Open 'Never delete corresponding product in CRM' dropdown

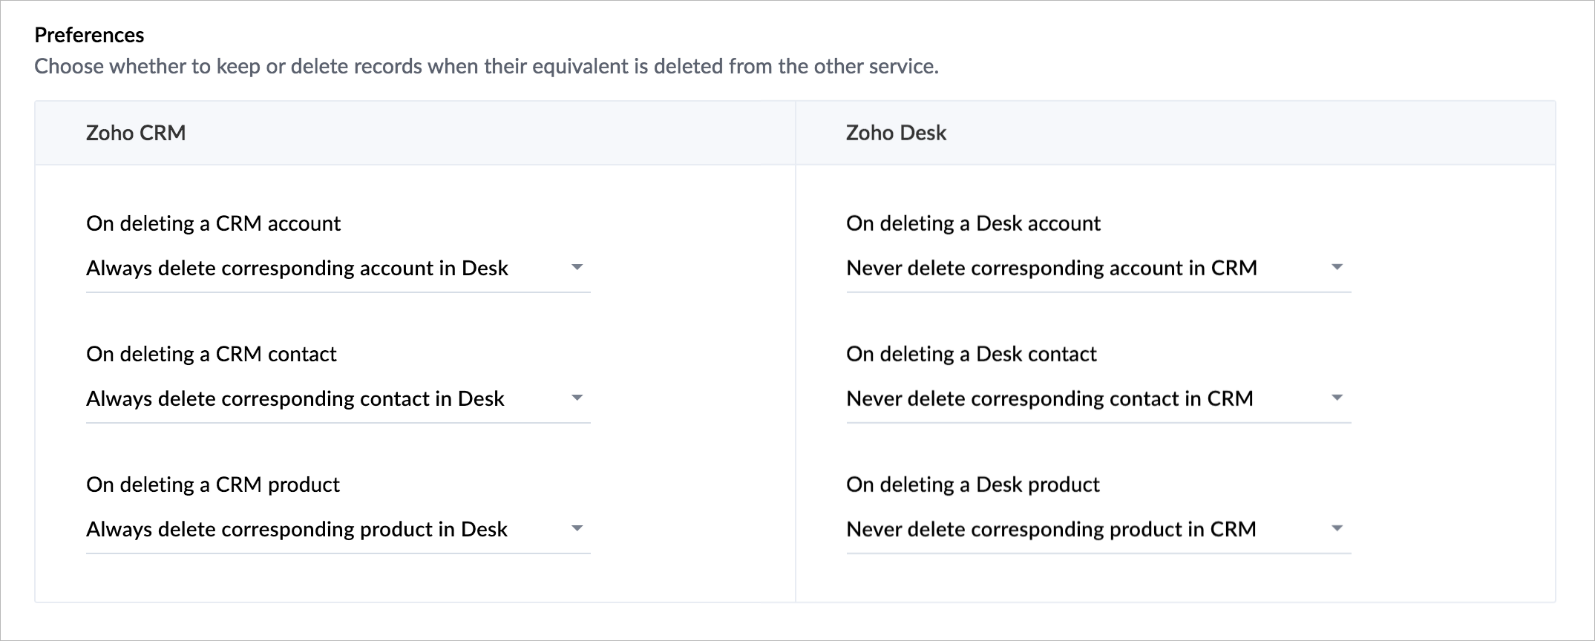1051,530
